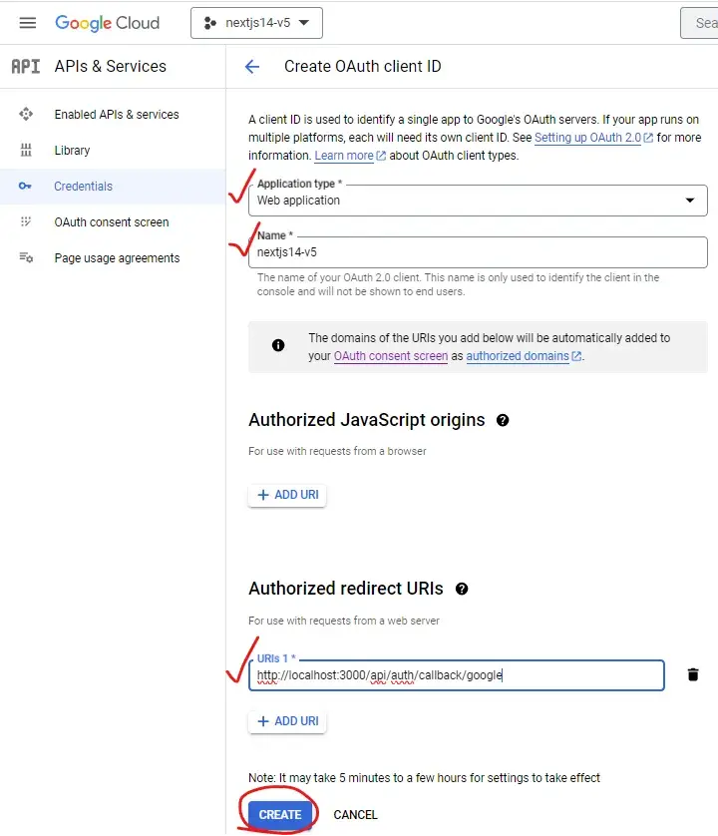This screenshot has height=836, width=718.
Task: Open the Setting up OAuth 2.0 link
Action: (x=587, y=138)
